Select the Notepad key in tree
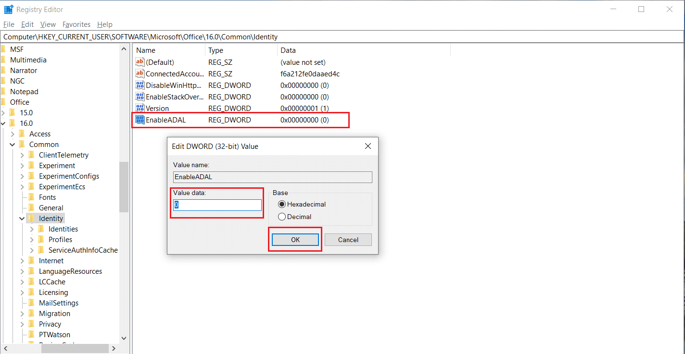 pyautogui.click(x=24, y=92)
